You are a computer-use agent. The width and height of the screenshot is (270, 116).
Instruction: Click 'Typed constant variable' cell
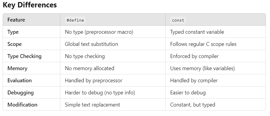(197, 32)
